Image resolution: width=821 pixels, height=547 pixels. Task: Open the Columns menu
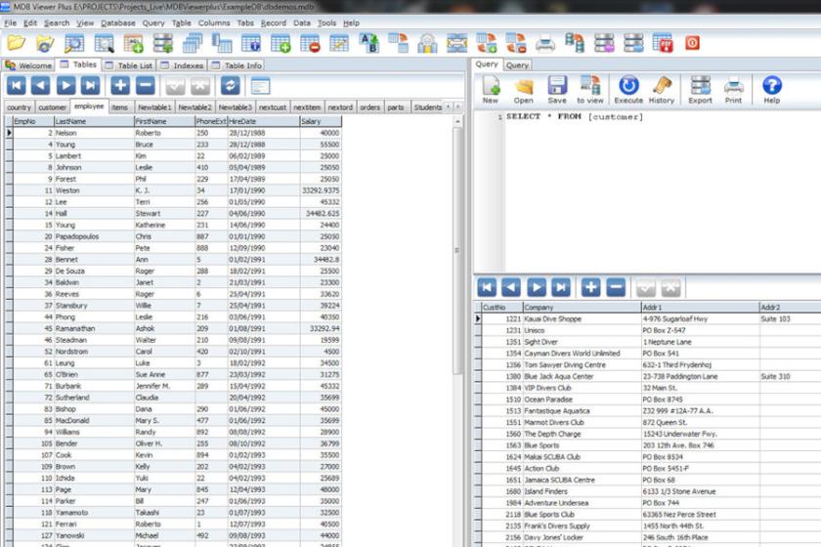coord(214,23)
